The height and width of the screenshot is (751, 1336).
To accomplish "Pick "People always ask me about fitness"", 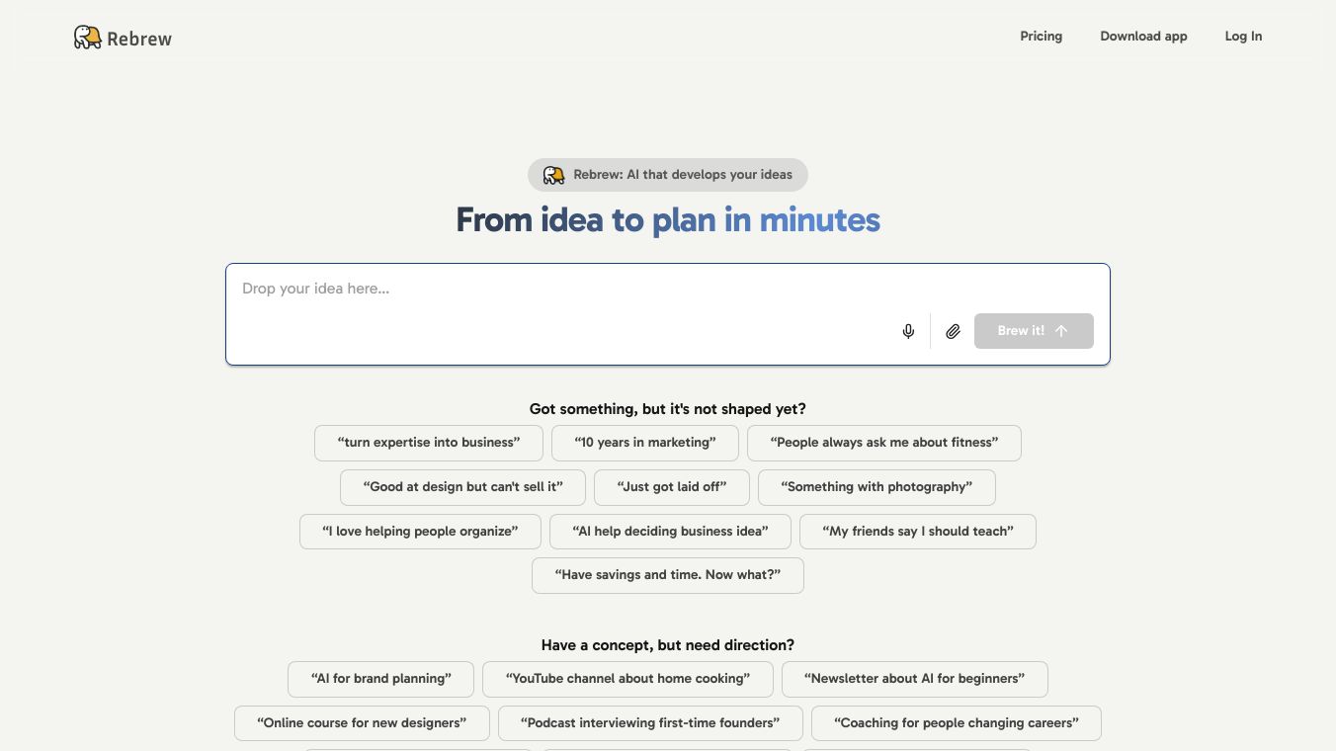I will click(x=883, y=443).
